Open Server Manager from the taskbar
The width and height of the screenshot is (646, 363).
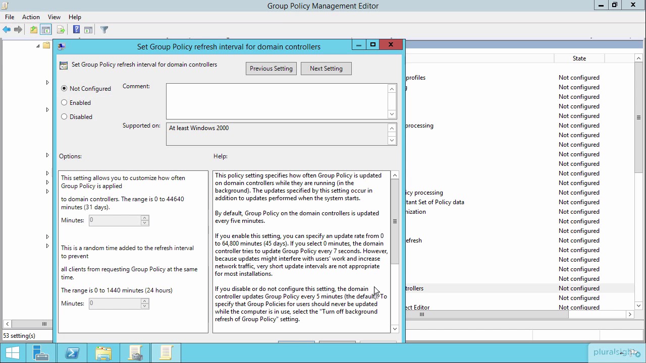tap(41, 353)
